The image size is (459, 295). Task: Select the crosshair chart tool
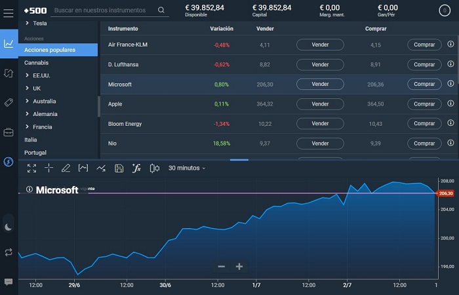click(x=49, y=168)
